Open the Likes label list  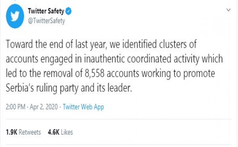click(x=67, y=132)
